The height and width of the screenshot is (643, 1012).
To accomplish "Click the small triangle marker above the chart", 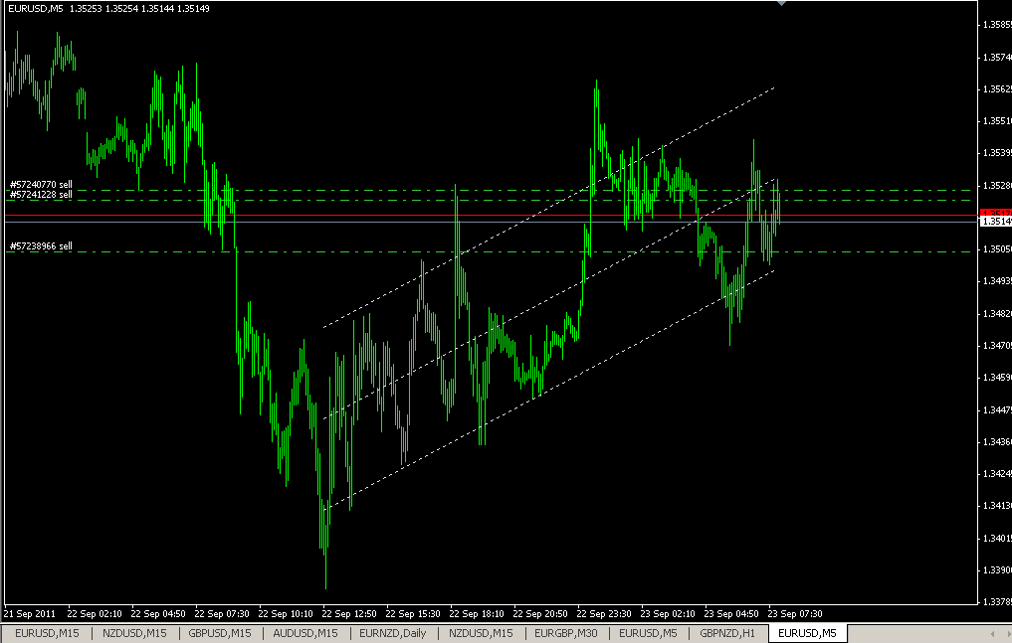I will click(x=782, y=5).
